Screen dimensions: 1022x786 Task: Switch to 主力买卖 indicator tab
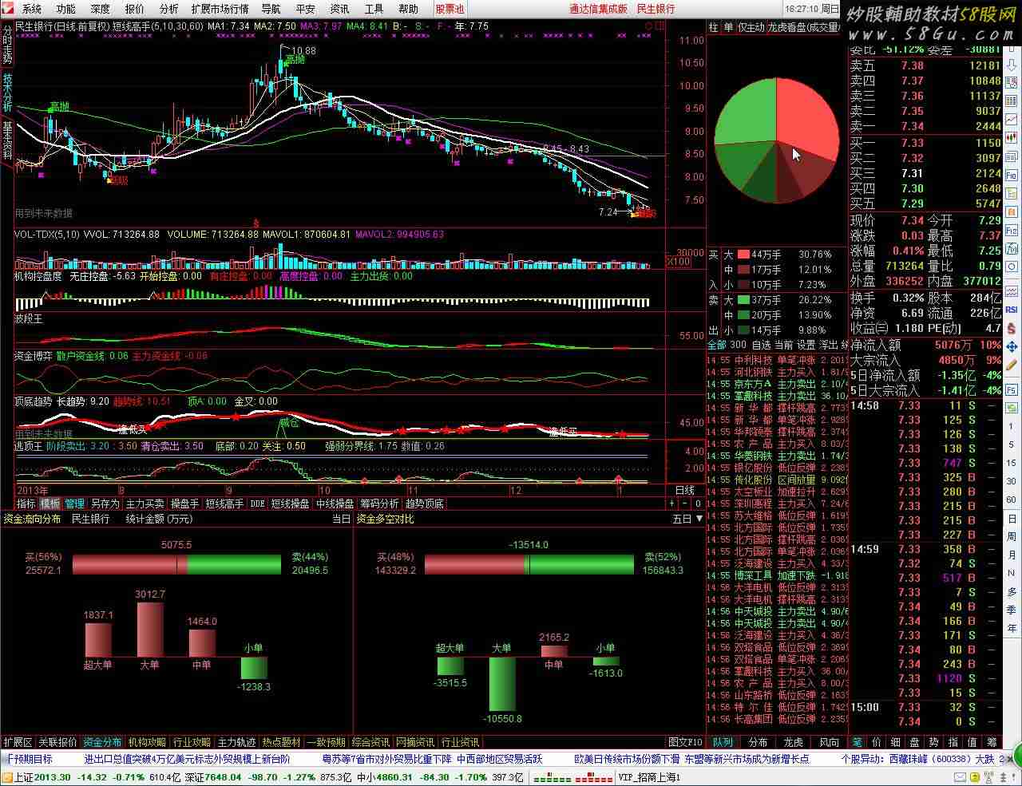(145, 504)
